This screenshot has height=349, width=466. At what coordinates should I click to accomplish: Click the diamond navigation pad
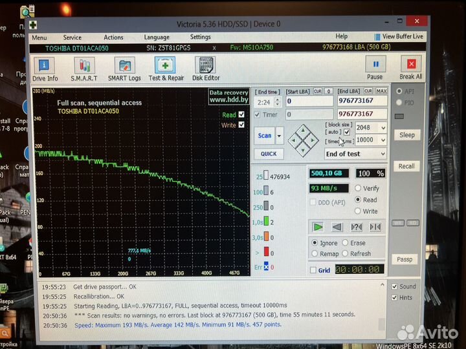(x=303, y=140)
